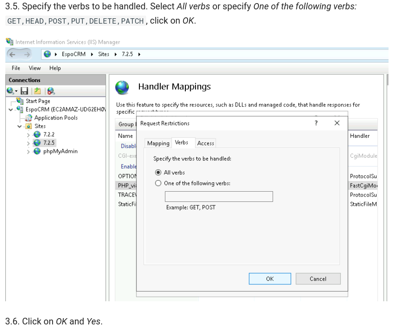Click the save (floppy disk) icon
This screenshot has width=393, height=328.
(25, 91)
